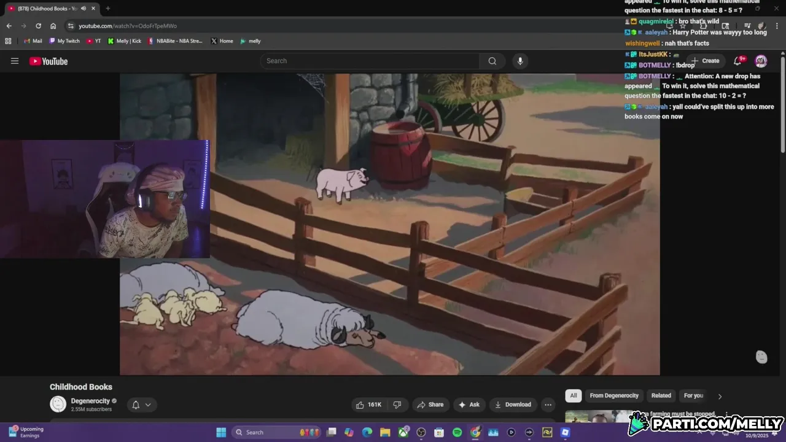The width and height of the screenshot is (786, 442).
Task: Open the YouTube notifications bell
Action: tap(739, 61)
